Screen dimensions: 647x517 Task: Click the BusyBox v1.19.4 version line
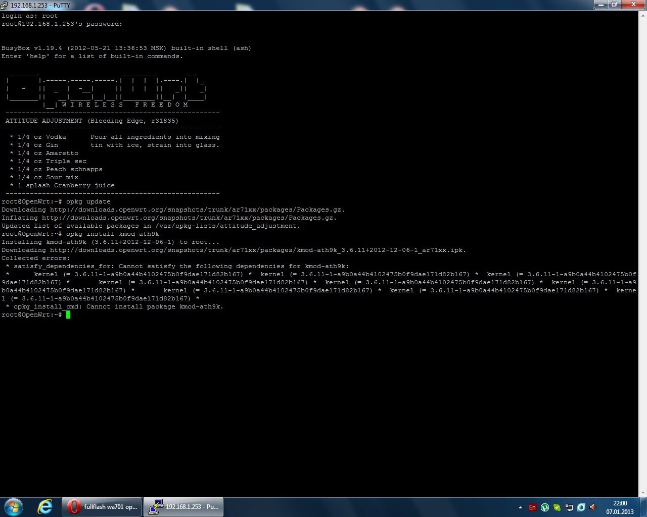pyautogui.click(x=126, y=48)
